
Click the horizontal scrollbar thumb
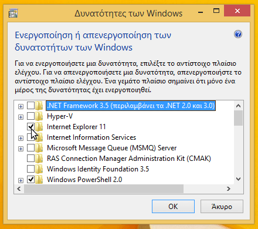pyautogui.click(x=104, y=189)
